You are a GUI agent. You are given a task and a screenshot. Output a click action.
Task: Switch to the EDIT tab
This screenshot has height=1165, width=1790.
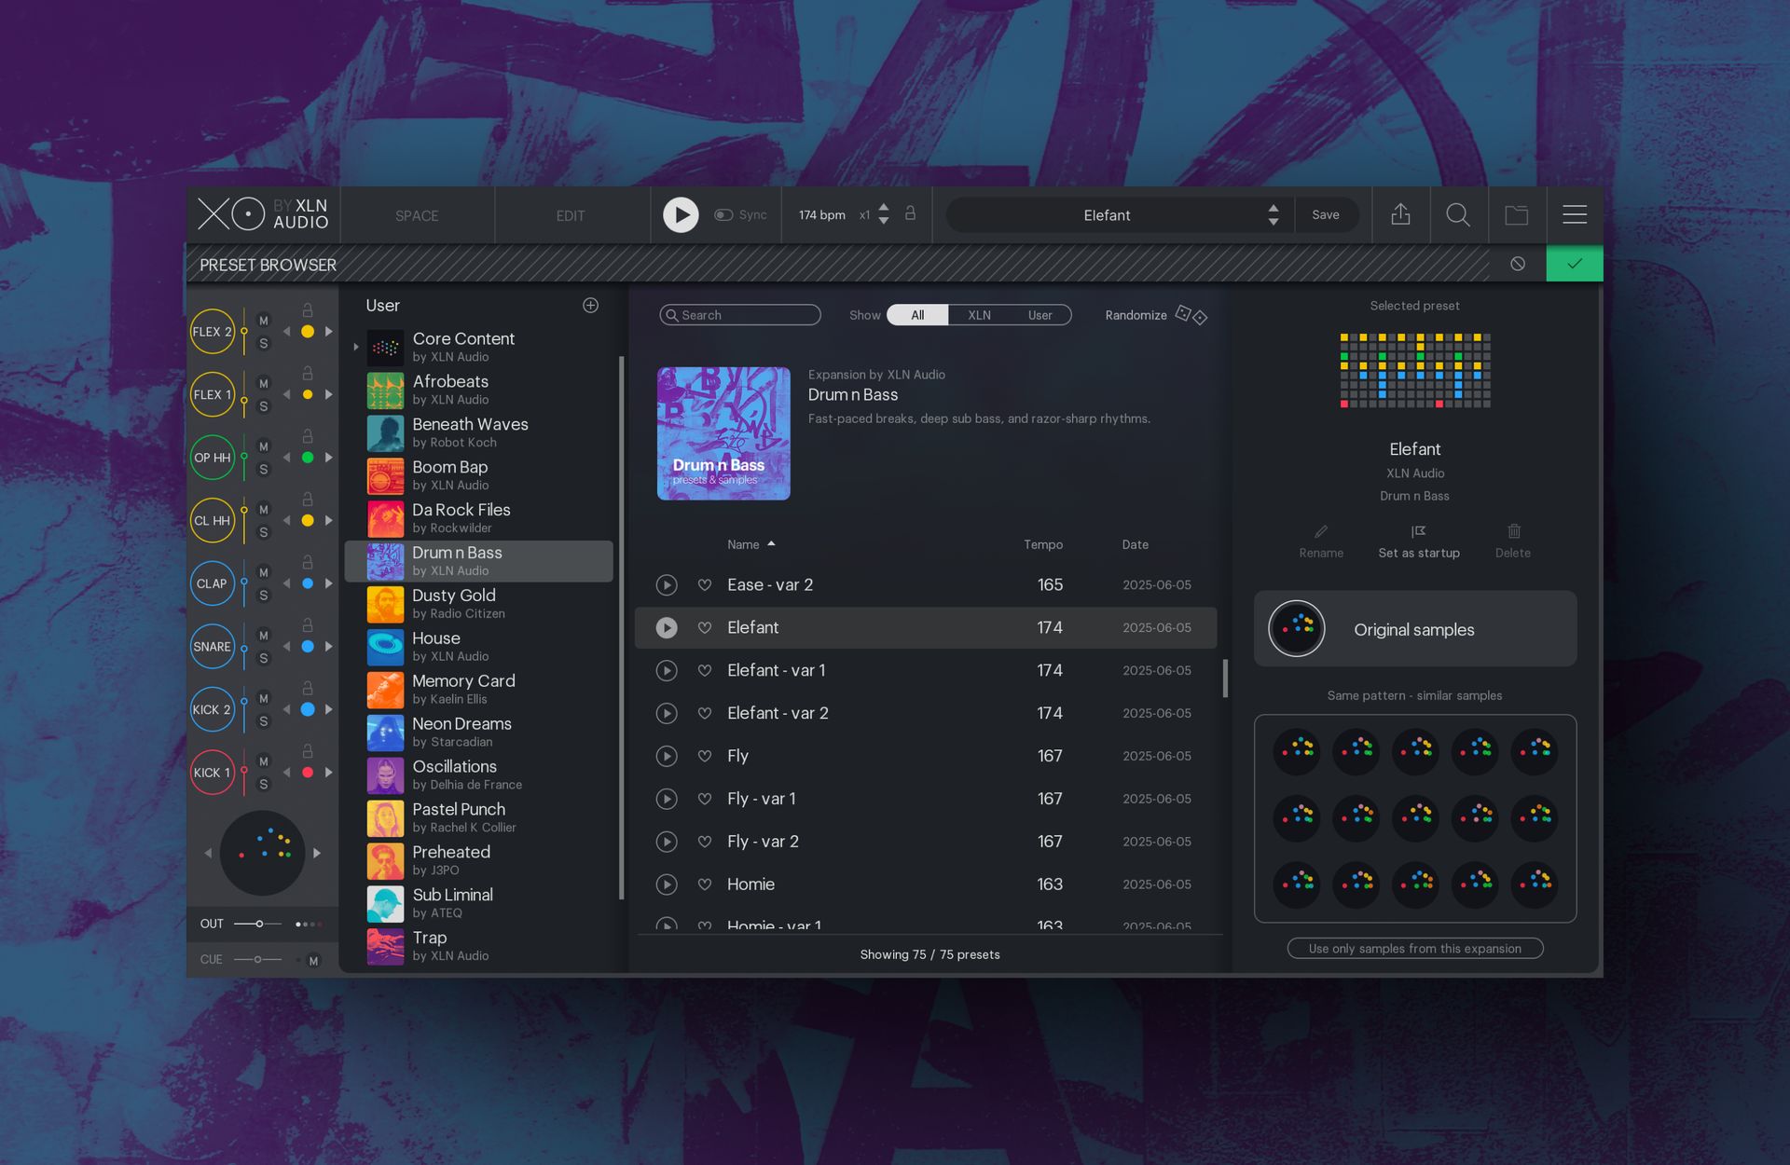[x=571, y=216]
